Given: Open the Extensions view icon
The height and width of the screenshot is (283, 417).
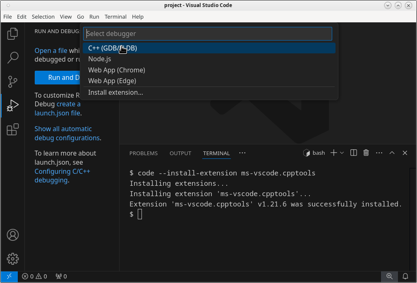Looking at the screenshot, I should tap(12, 130).
